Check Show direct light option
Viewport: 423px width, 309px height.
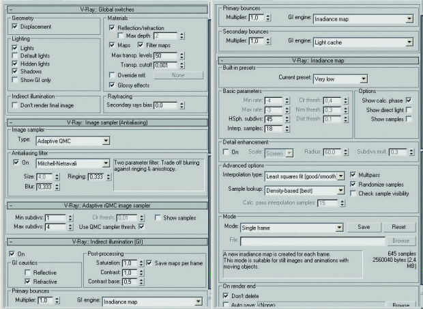coord(409,110)
